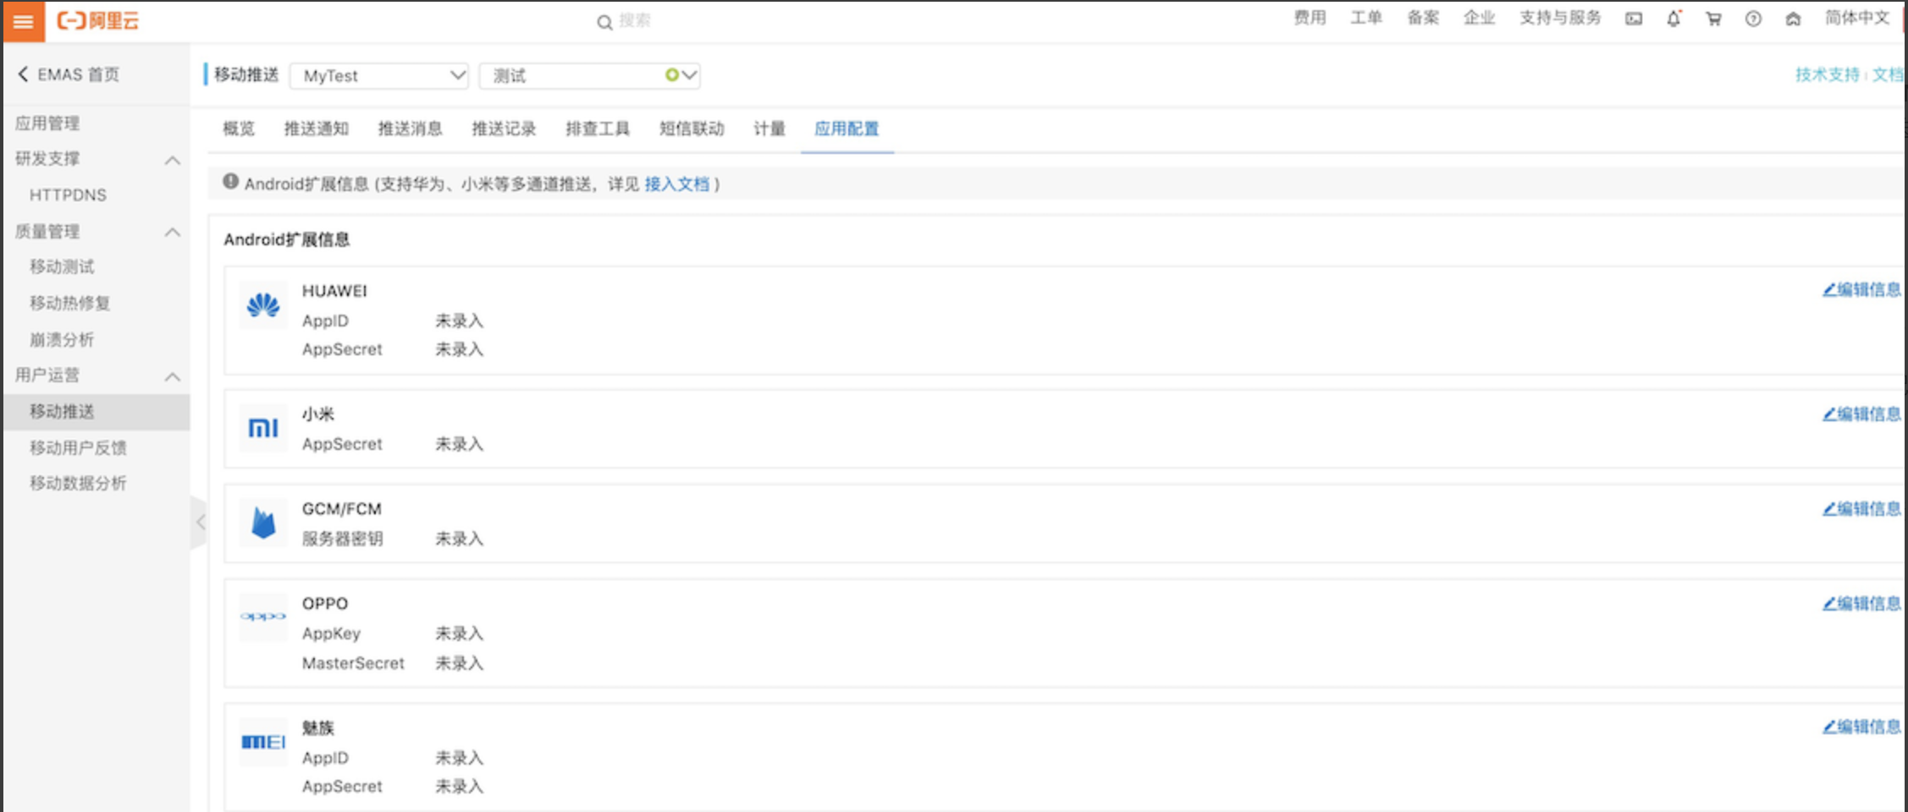Open 移动热修复 in sidebar

pyautogui.click(x=70, y=303)
